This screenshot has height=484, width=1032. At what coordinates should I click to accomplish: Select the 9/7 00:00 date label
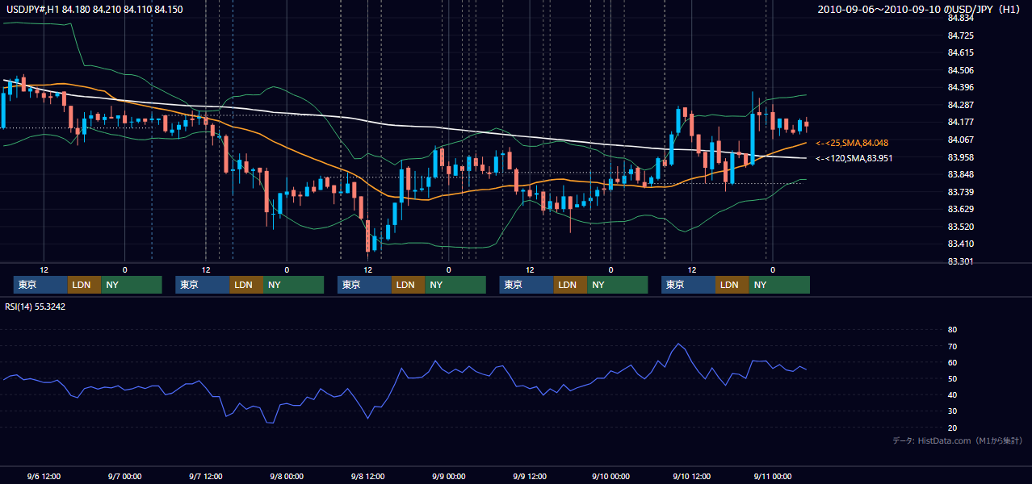coord(124,476)
